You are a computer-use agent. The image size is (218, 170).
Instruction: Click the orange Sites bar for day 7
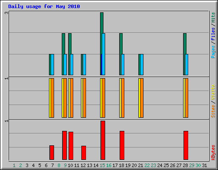(x=52, y=98)
